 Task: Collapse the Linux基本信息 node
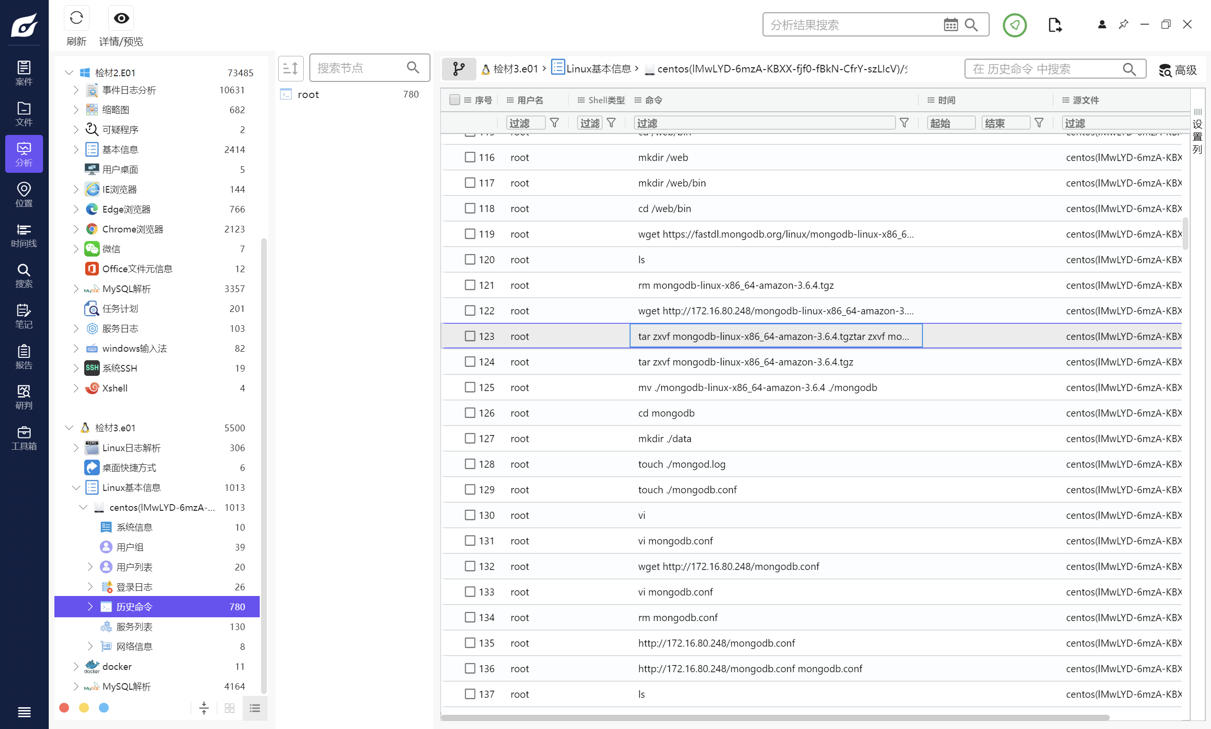pyautogui.click(x=76, y=487)
